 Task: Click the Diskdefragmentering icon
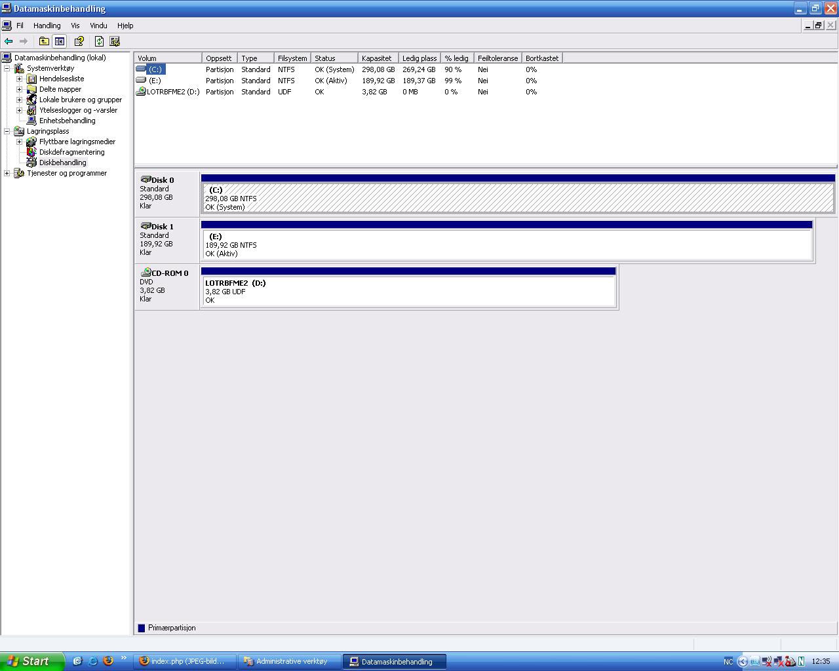31,152
